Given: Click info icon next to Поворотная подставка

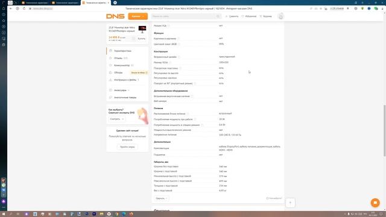Looking at the screenshot, I should pos(180,68).
